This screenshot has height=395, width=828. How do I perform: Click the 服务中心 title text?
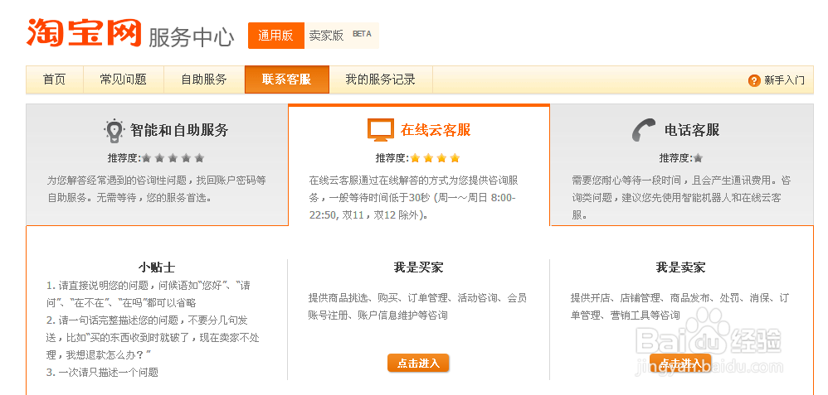click(x=191, y=37)
